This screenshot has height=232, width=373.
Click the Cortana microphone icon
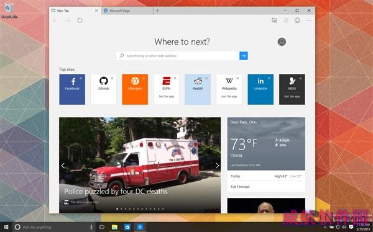91,227
